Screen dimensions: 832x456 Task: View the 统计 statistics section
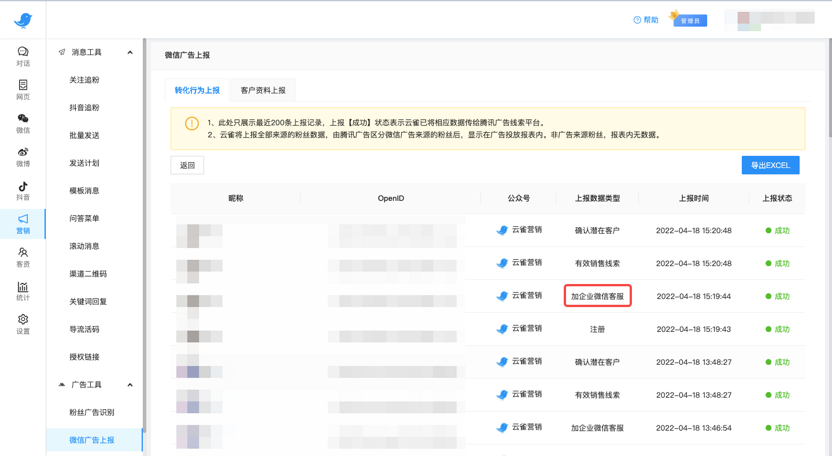(x=23, y=291)
